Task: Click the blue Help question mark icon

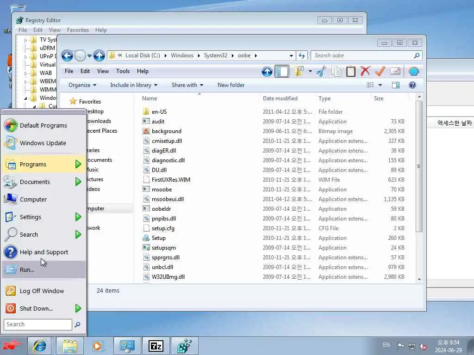Action: 412,85
